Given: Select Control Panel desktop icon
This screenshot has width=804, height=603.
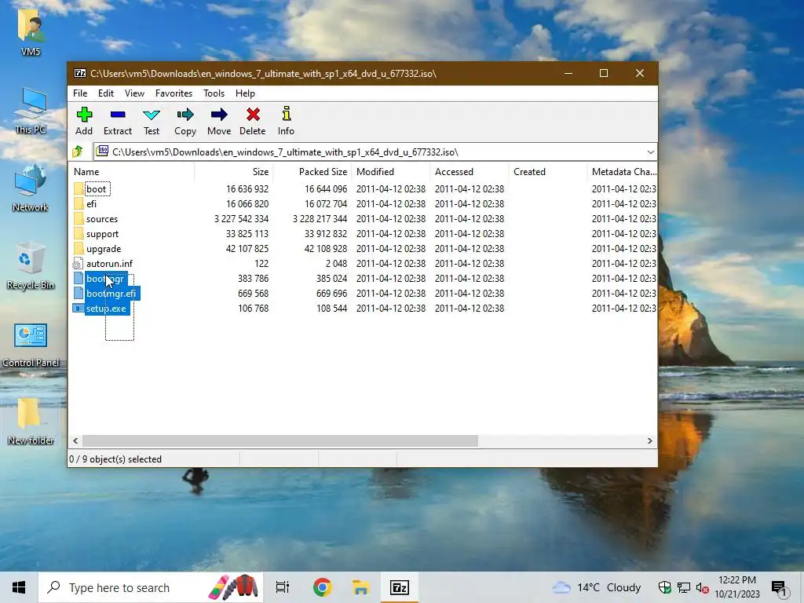Looking at the screenshot, I should pos(31,345).
